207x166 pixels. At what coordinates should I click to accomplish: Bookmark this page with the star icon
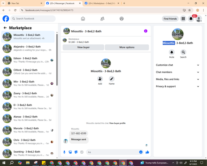pyautogui.click(x=190, y=10)
